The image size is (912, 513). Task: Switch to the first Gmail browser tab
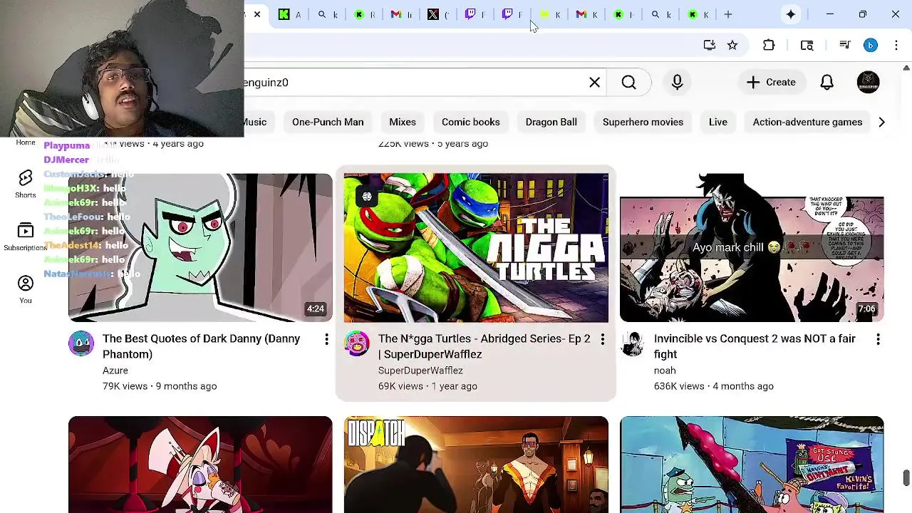pyautogui.click(x=401, y=14)
